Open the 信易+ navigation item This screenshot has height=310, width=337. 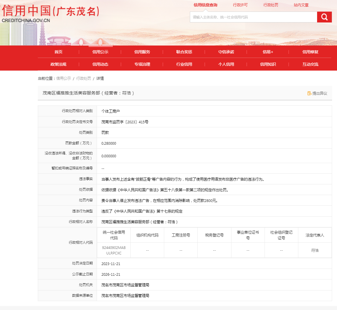[268, 52]
